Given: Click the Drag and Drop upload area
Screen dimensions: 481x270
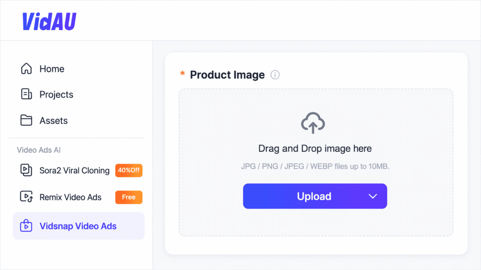Looking at the screenshot, I should point(314,148).
